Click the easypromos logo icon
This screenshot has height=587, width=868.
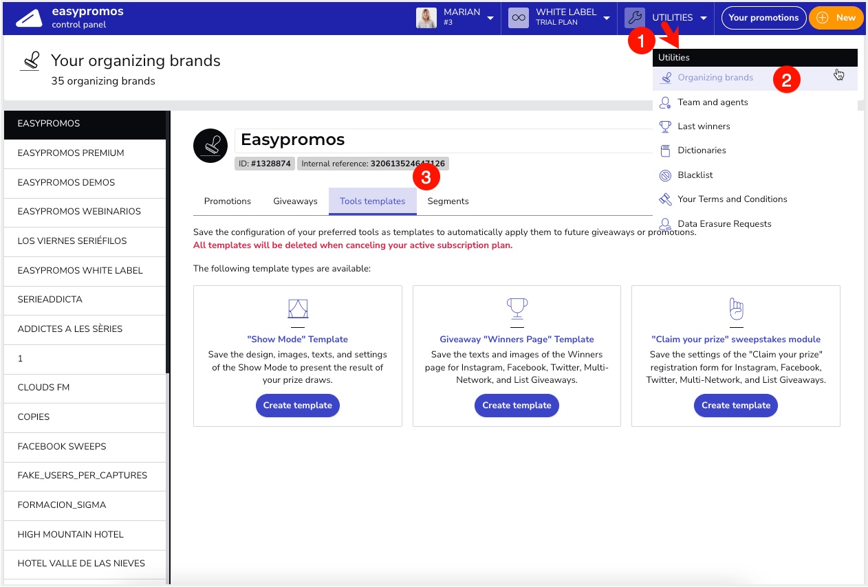(29, 18)
